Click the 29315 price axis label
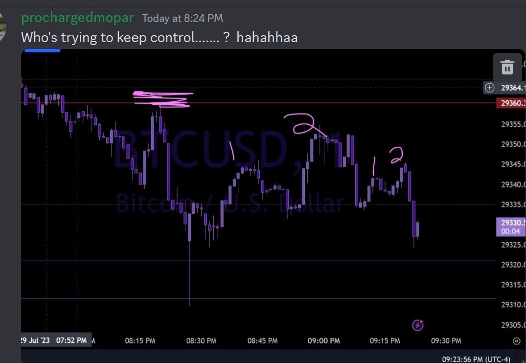The width and height of the screenshot is (526, 363). pyautogui.click(x=513, y=285)
